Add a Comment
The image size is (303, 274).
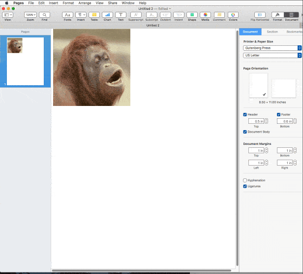pyautogui.click(x=219, y=15)
